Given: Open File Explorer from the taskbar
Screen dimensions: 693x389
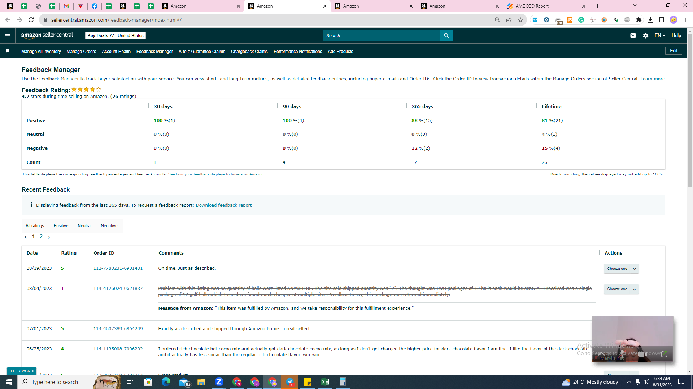Looking at the screenshot, I should tap(201, 382).
